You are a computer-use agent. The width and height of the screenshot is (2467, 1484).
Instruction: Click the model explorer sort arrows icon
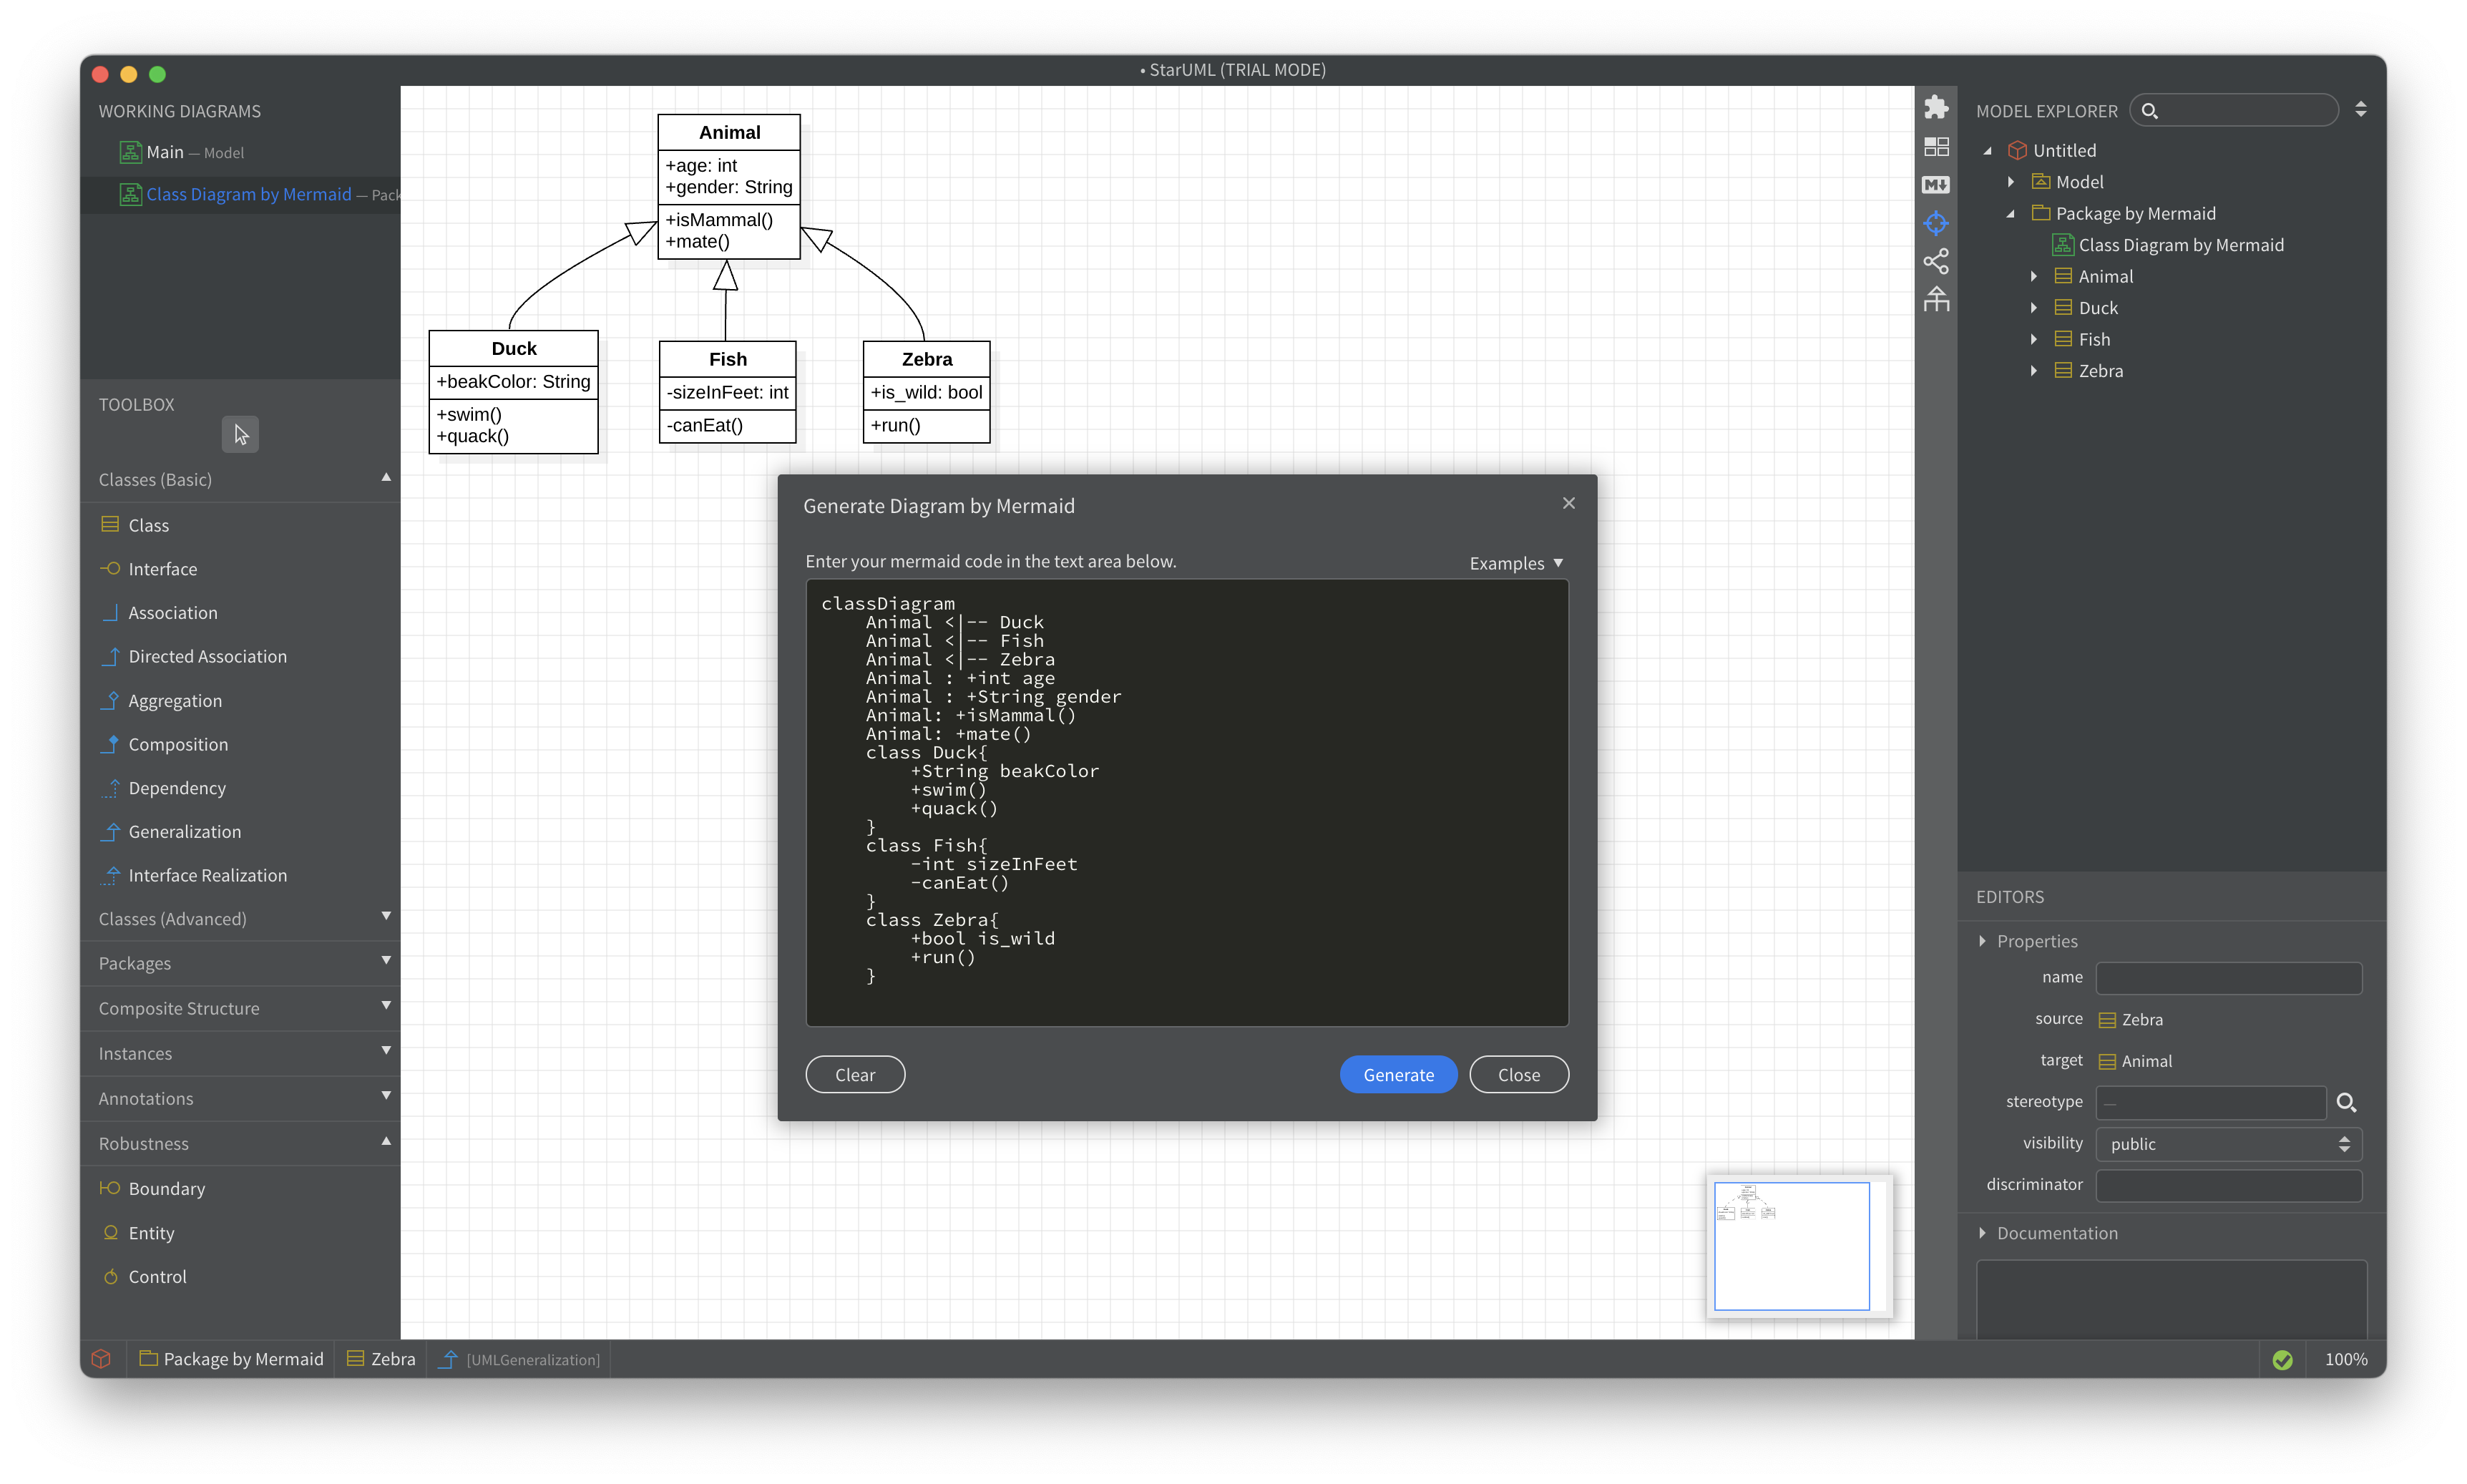[2361, 110]
